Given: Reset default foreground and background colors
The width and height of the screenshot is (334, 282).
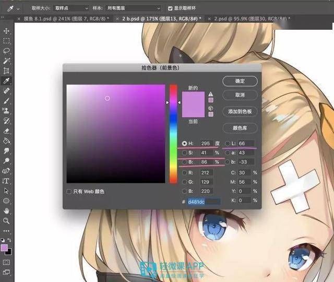Looking at the screenshot, I should pyautogui.click(x=3, y=240).
